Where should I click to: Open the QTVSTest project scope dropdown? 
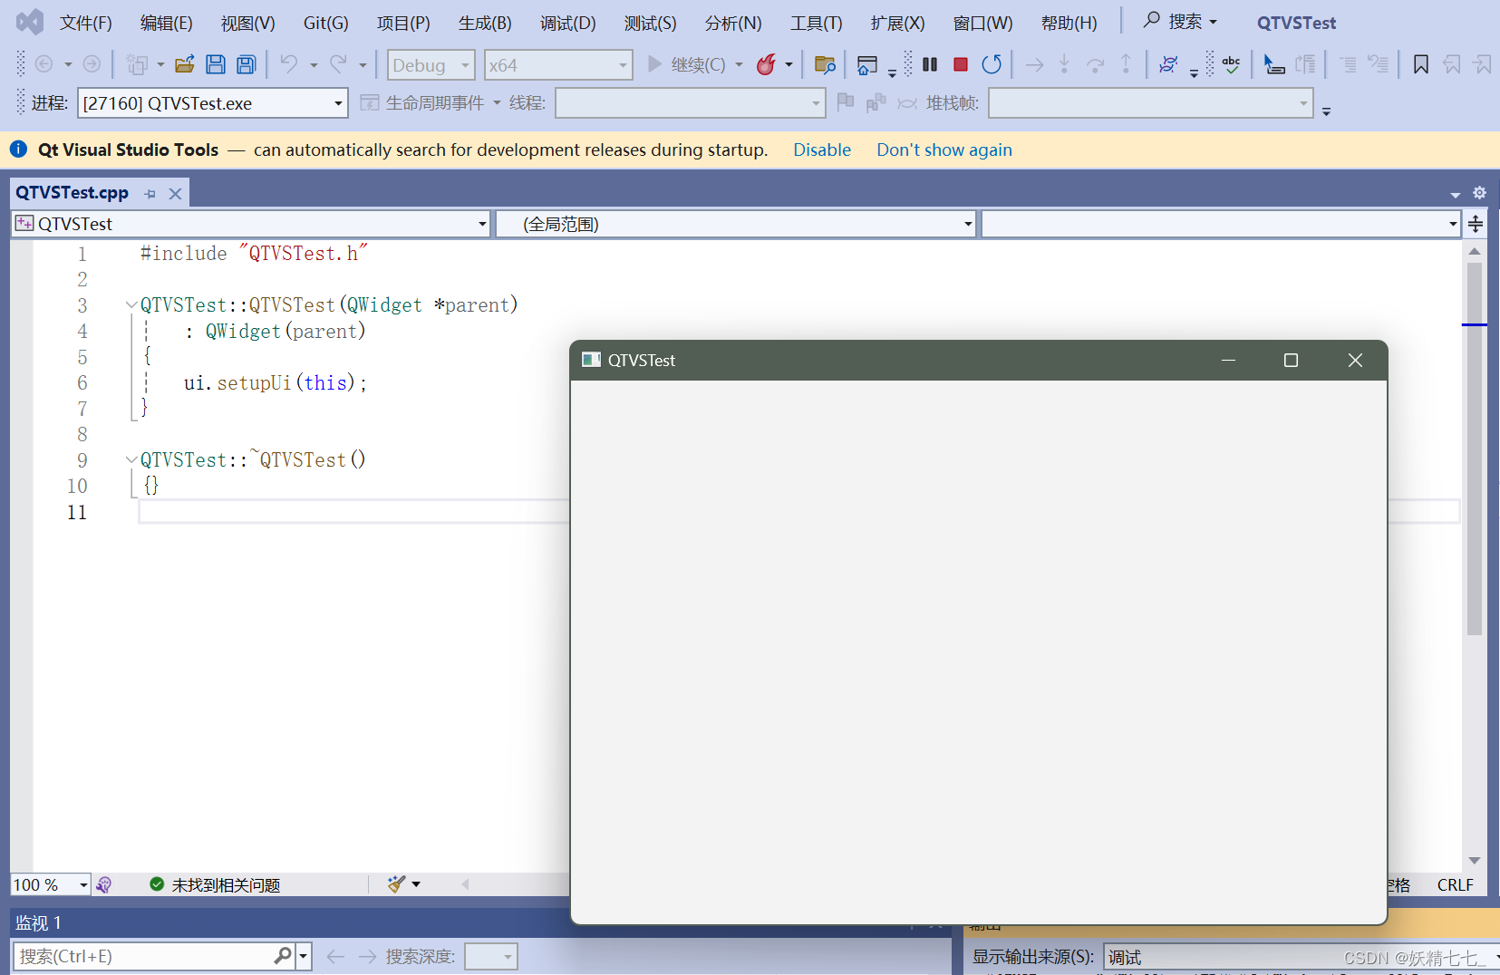(251, 224)
